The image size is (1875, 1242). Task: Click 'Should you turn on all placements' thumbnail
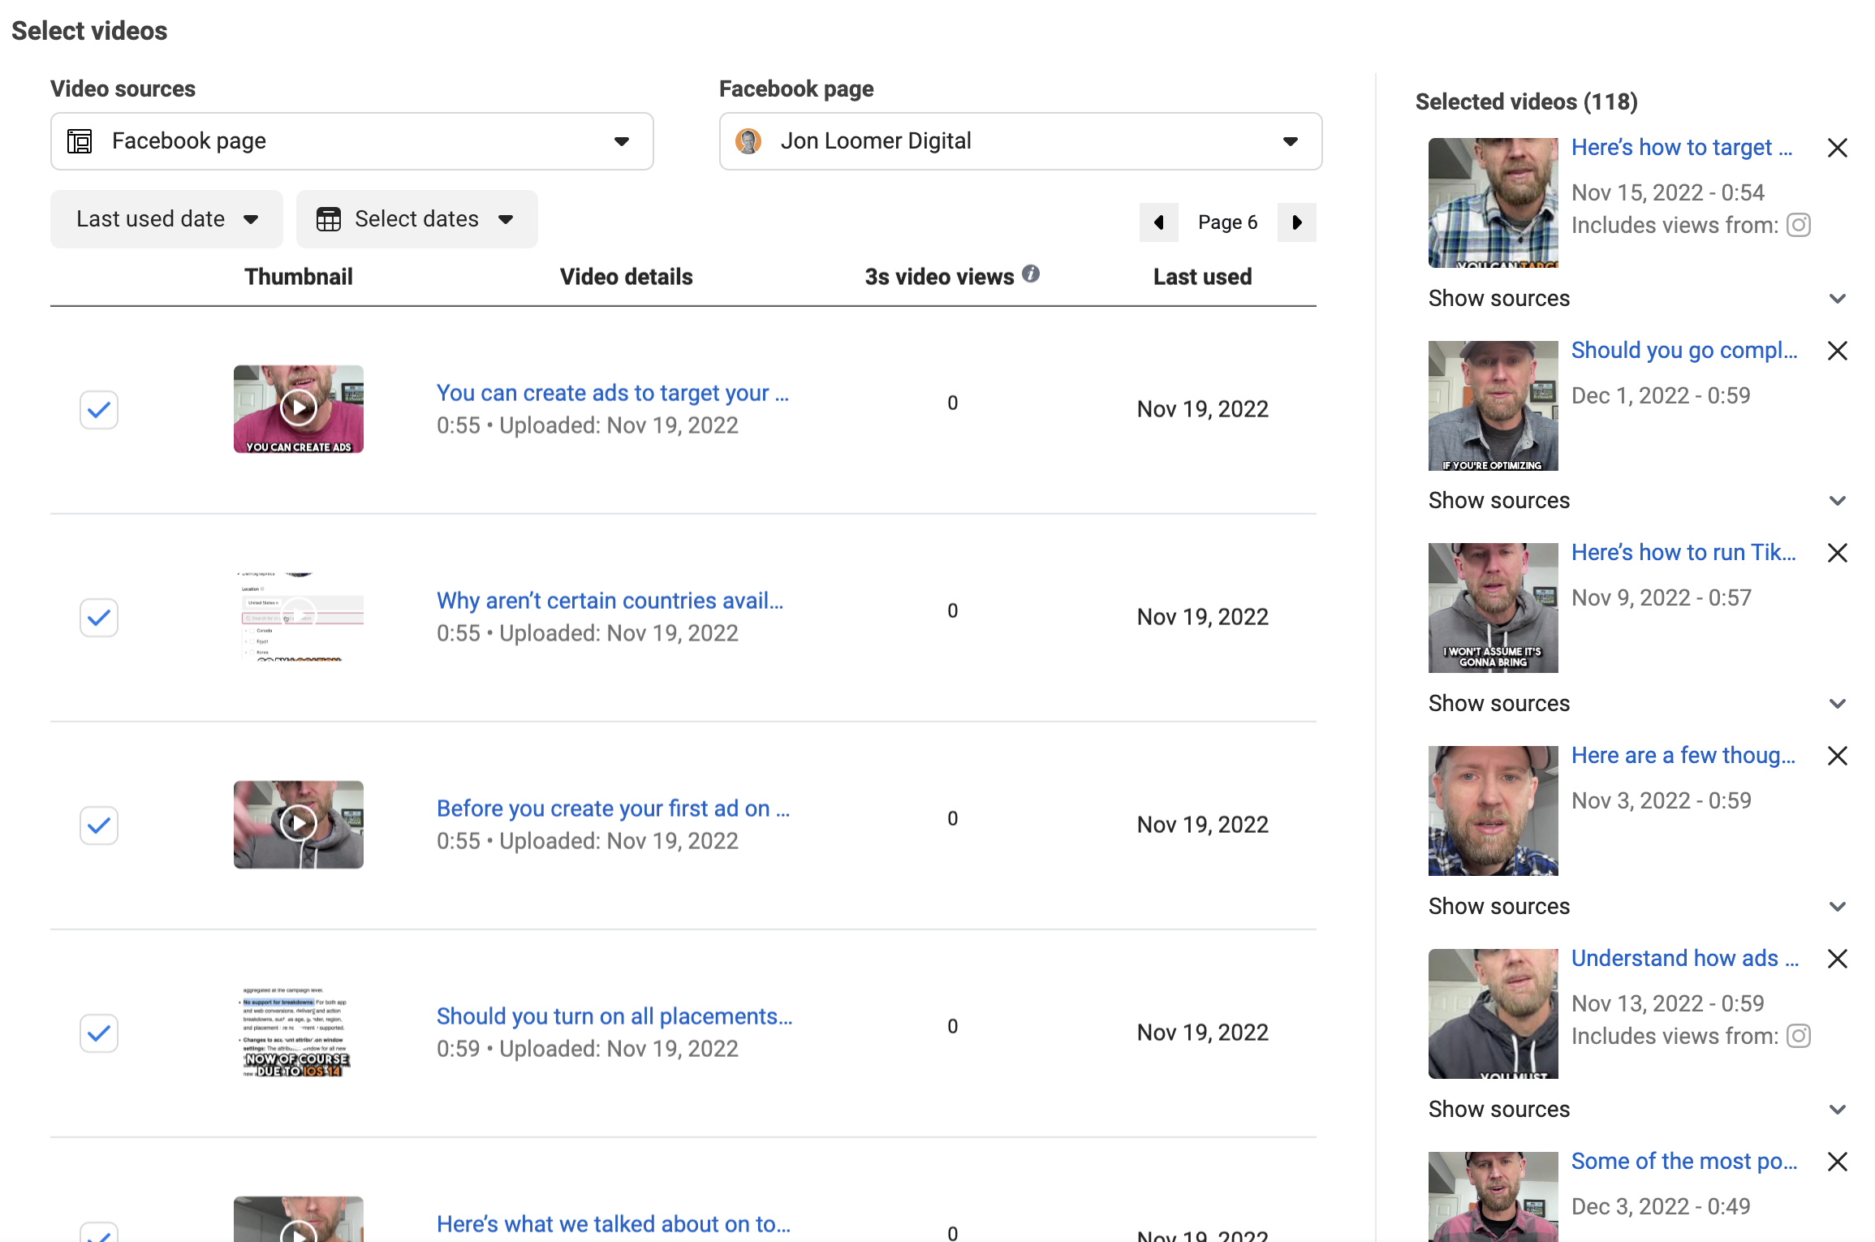[299, 1032]
